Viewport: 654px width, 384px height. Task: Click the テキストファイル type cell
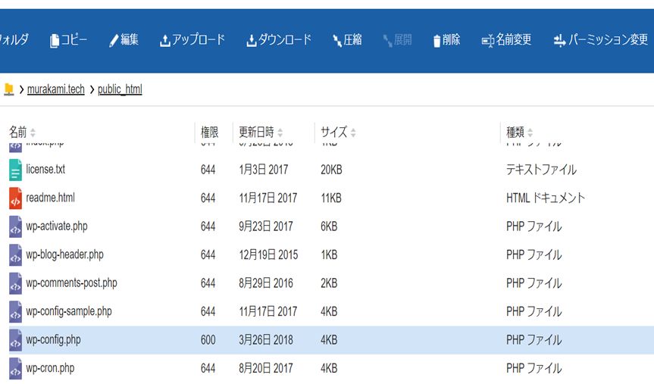tap(541, 170)
